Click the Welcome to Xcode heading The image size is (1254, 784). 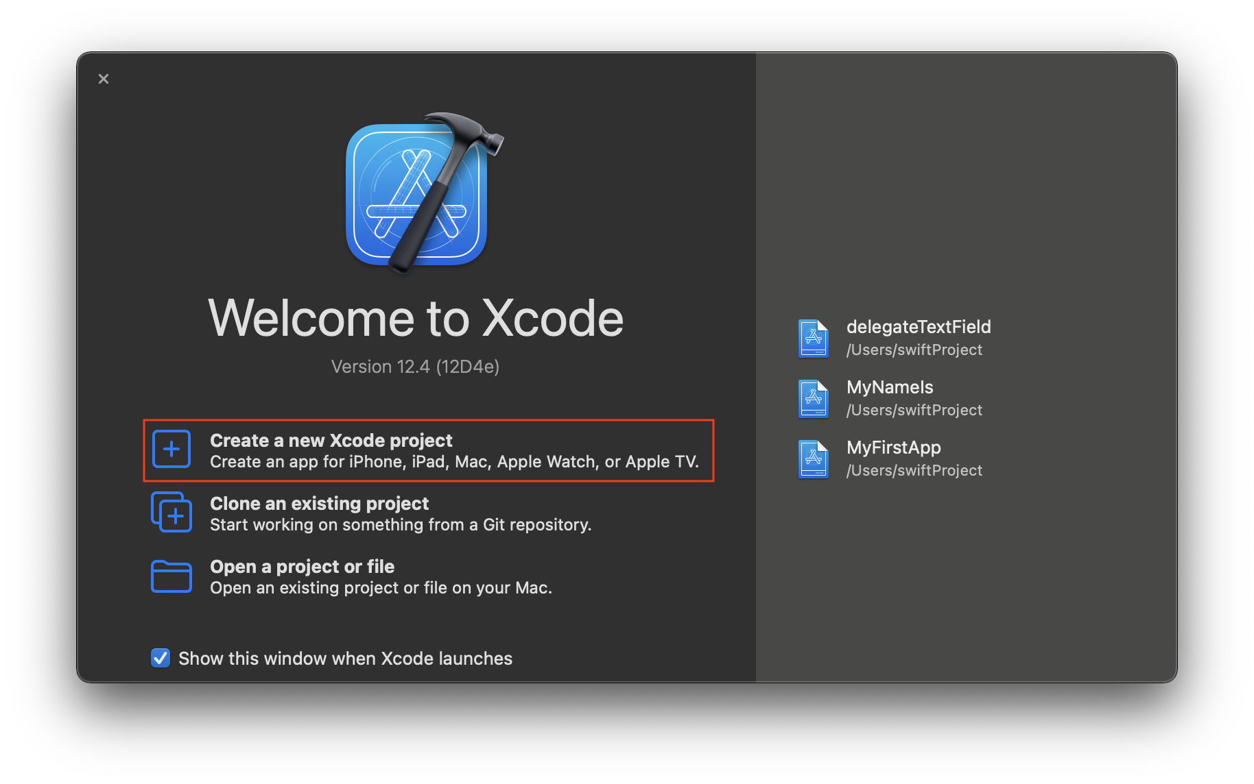(x=416, y=318)
